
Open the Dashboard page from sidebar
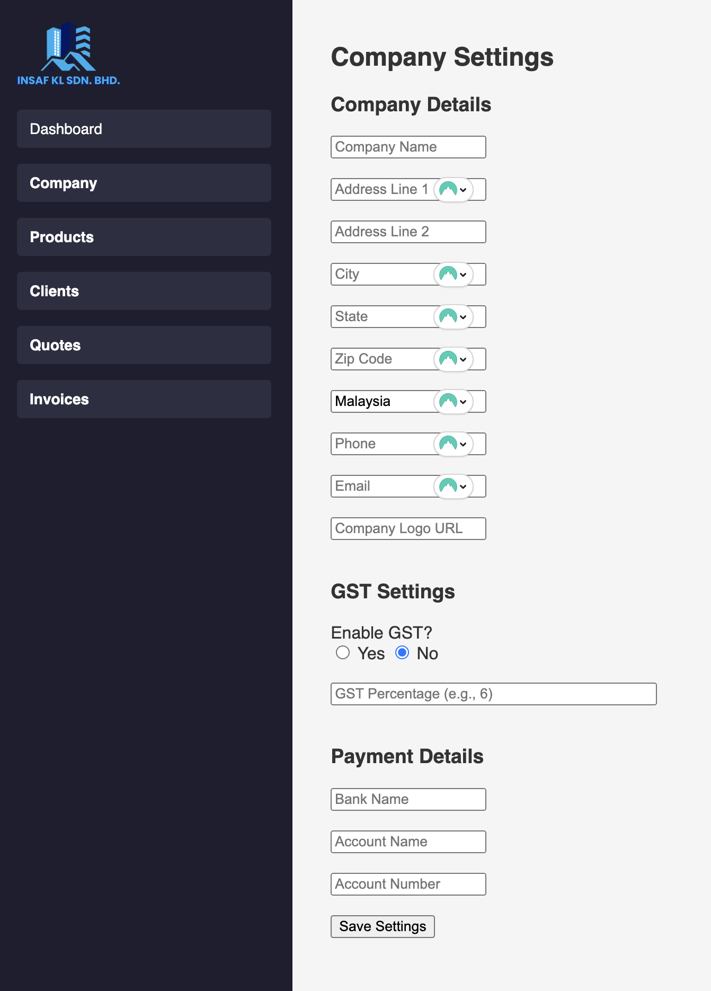click(144, 129)
